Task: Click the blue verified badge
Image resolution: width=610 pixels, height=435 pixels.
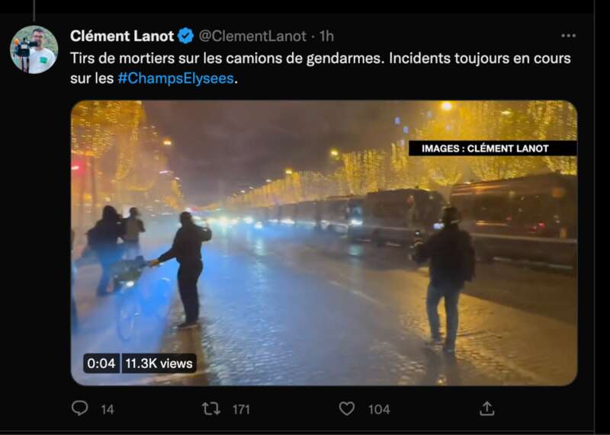Action: (186, 36)
